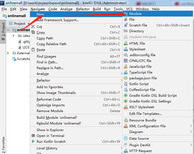194x154 pixels.
Task: Click the File icon in New submenu
Action: (x=126, y=20)
